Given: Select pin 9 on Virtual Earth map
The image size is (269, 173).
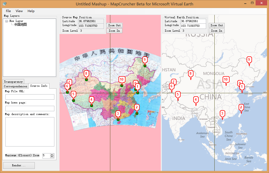Looking at the screenshot, I should [x=249, y=60].
